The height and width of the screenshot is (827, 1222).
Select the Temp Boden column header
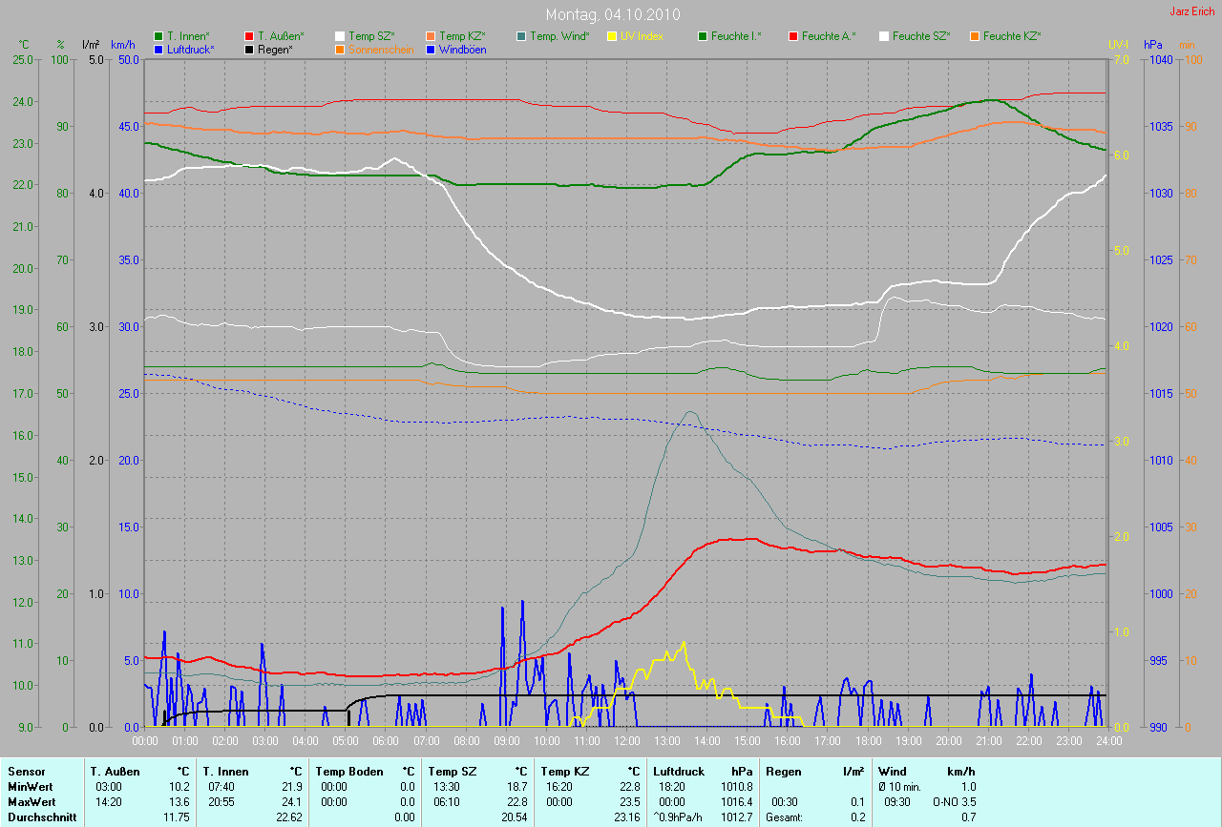tap(349, 771)
